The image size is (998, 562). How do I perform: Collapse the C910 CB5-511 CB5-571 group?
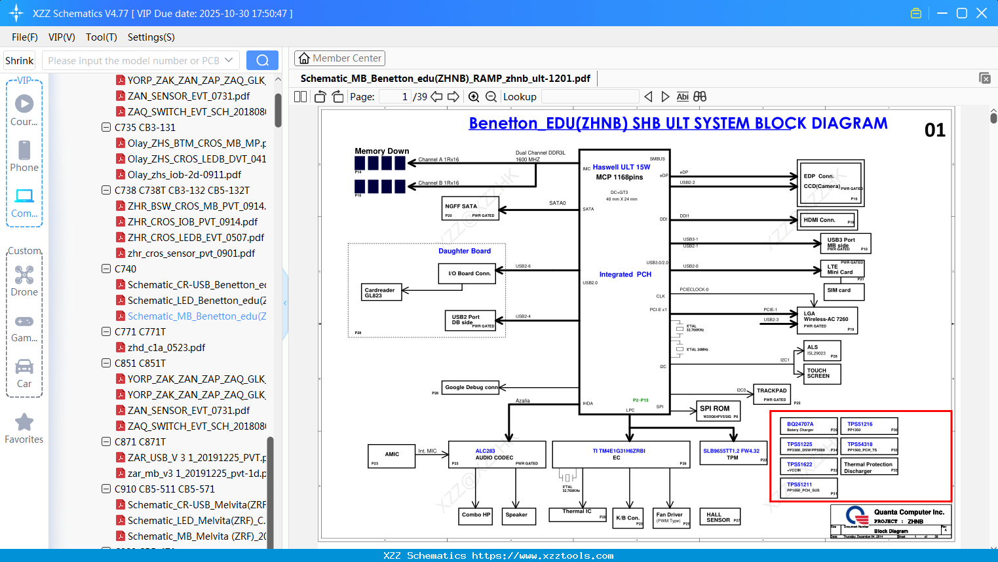(x=106, y=489)
